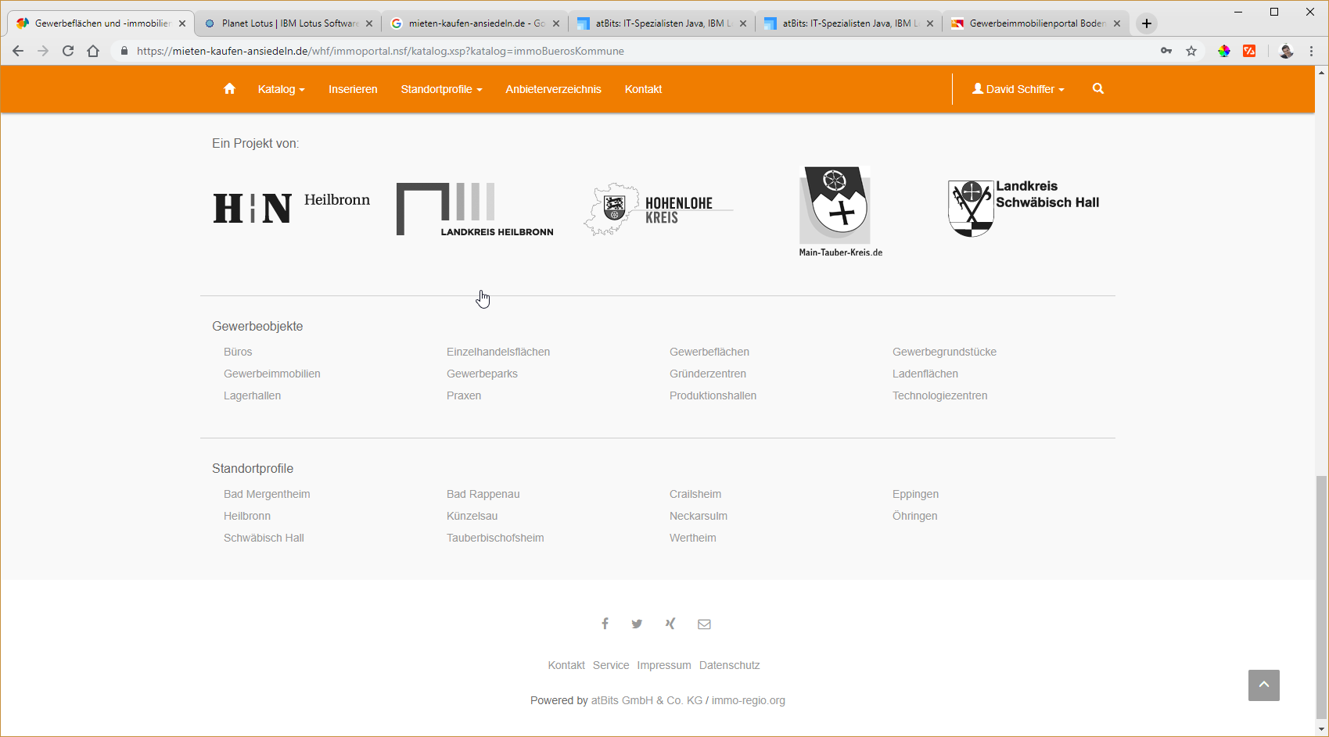Open the browser home page button

pyautogui.click(x=93, y=51)
